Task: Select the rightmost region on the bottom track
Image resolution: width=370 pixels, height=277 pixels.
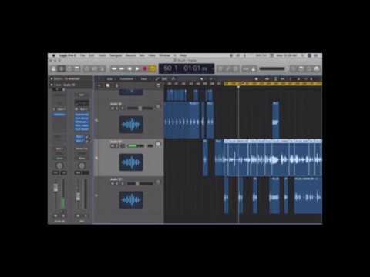Action: click(308, 195)
